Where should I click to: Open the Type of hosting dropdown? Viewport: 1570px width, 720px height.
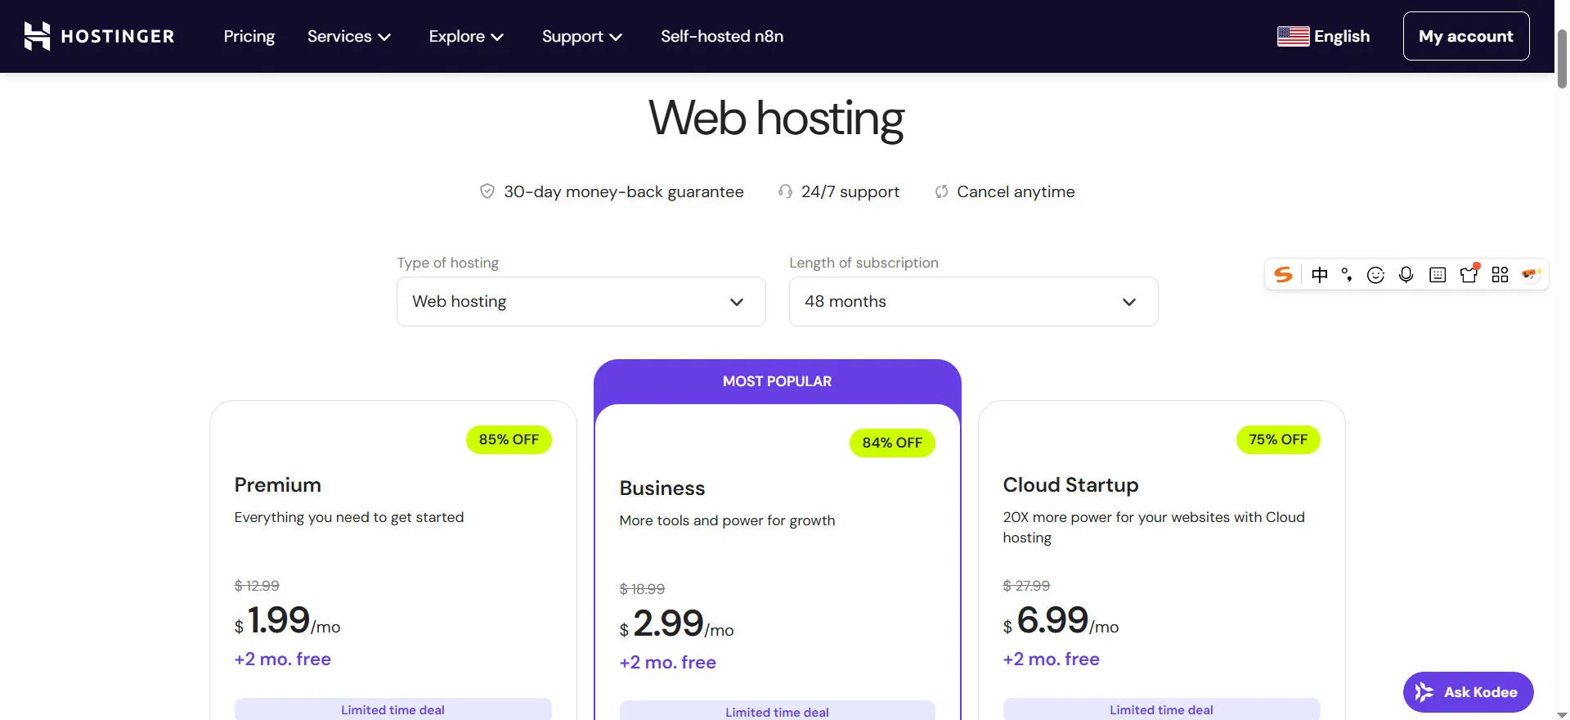pos(581,301)
